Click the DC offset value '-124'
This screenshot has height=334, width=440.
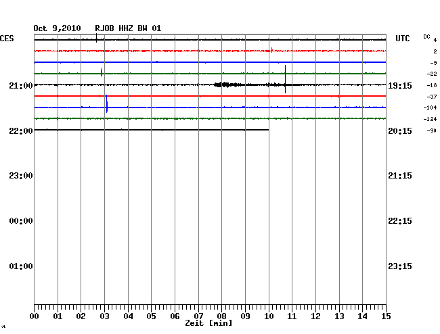pos(430,119)
